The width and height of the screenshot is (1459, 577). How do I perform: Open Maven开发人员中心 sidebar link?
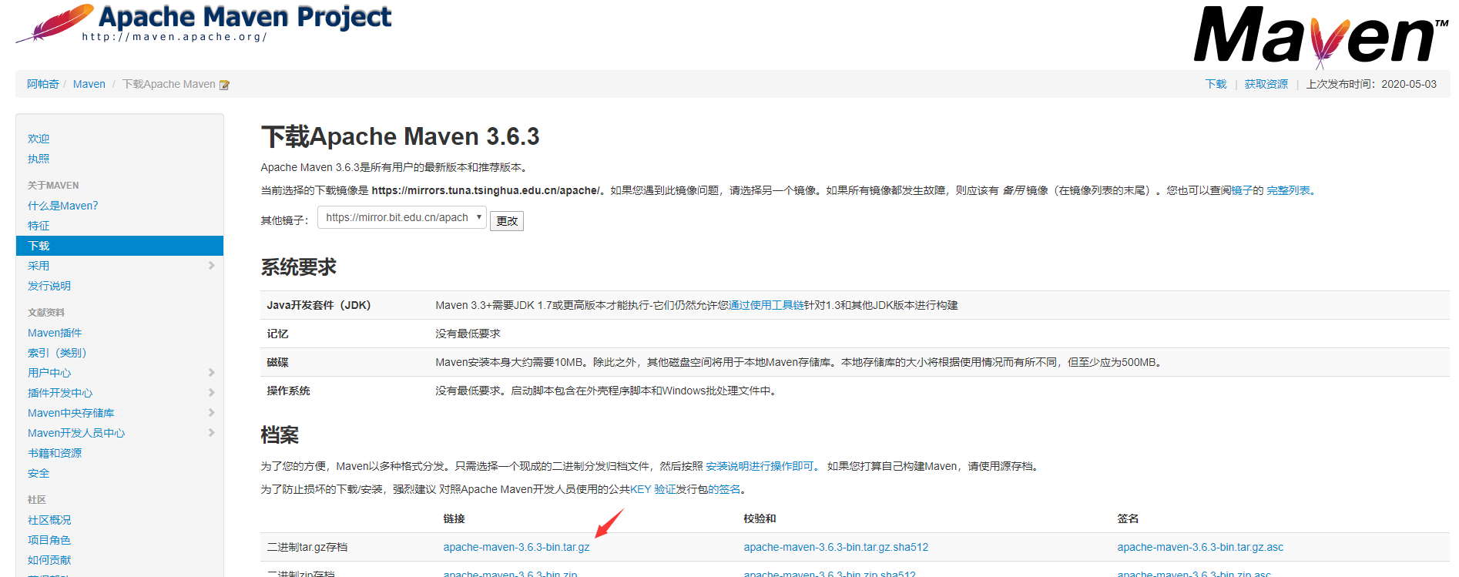pos(76,433)
